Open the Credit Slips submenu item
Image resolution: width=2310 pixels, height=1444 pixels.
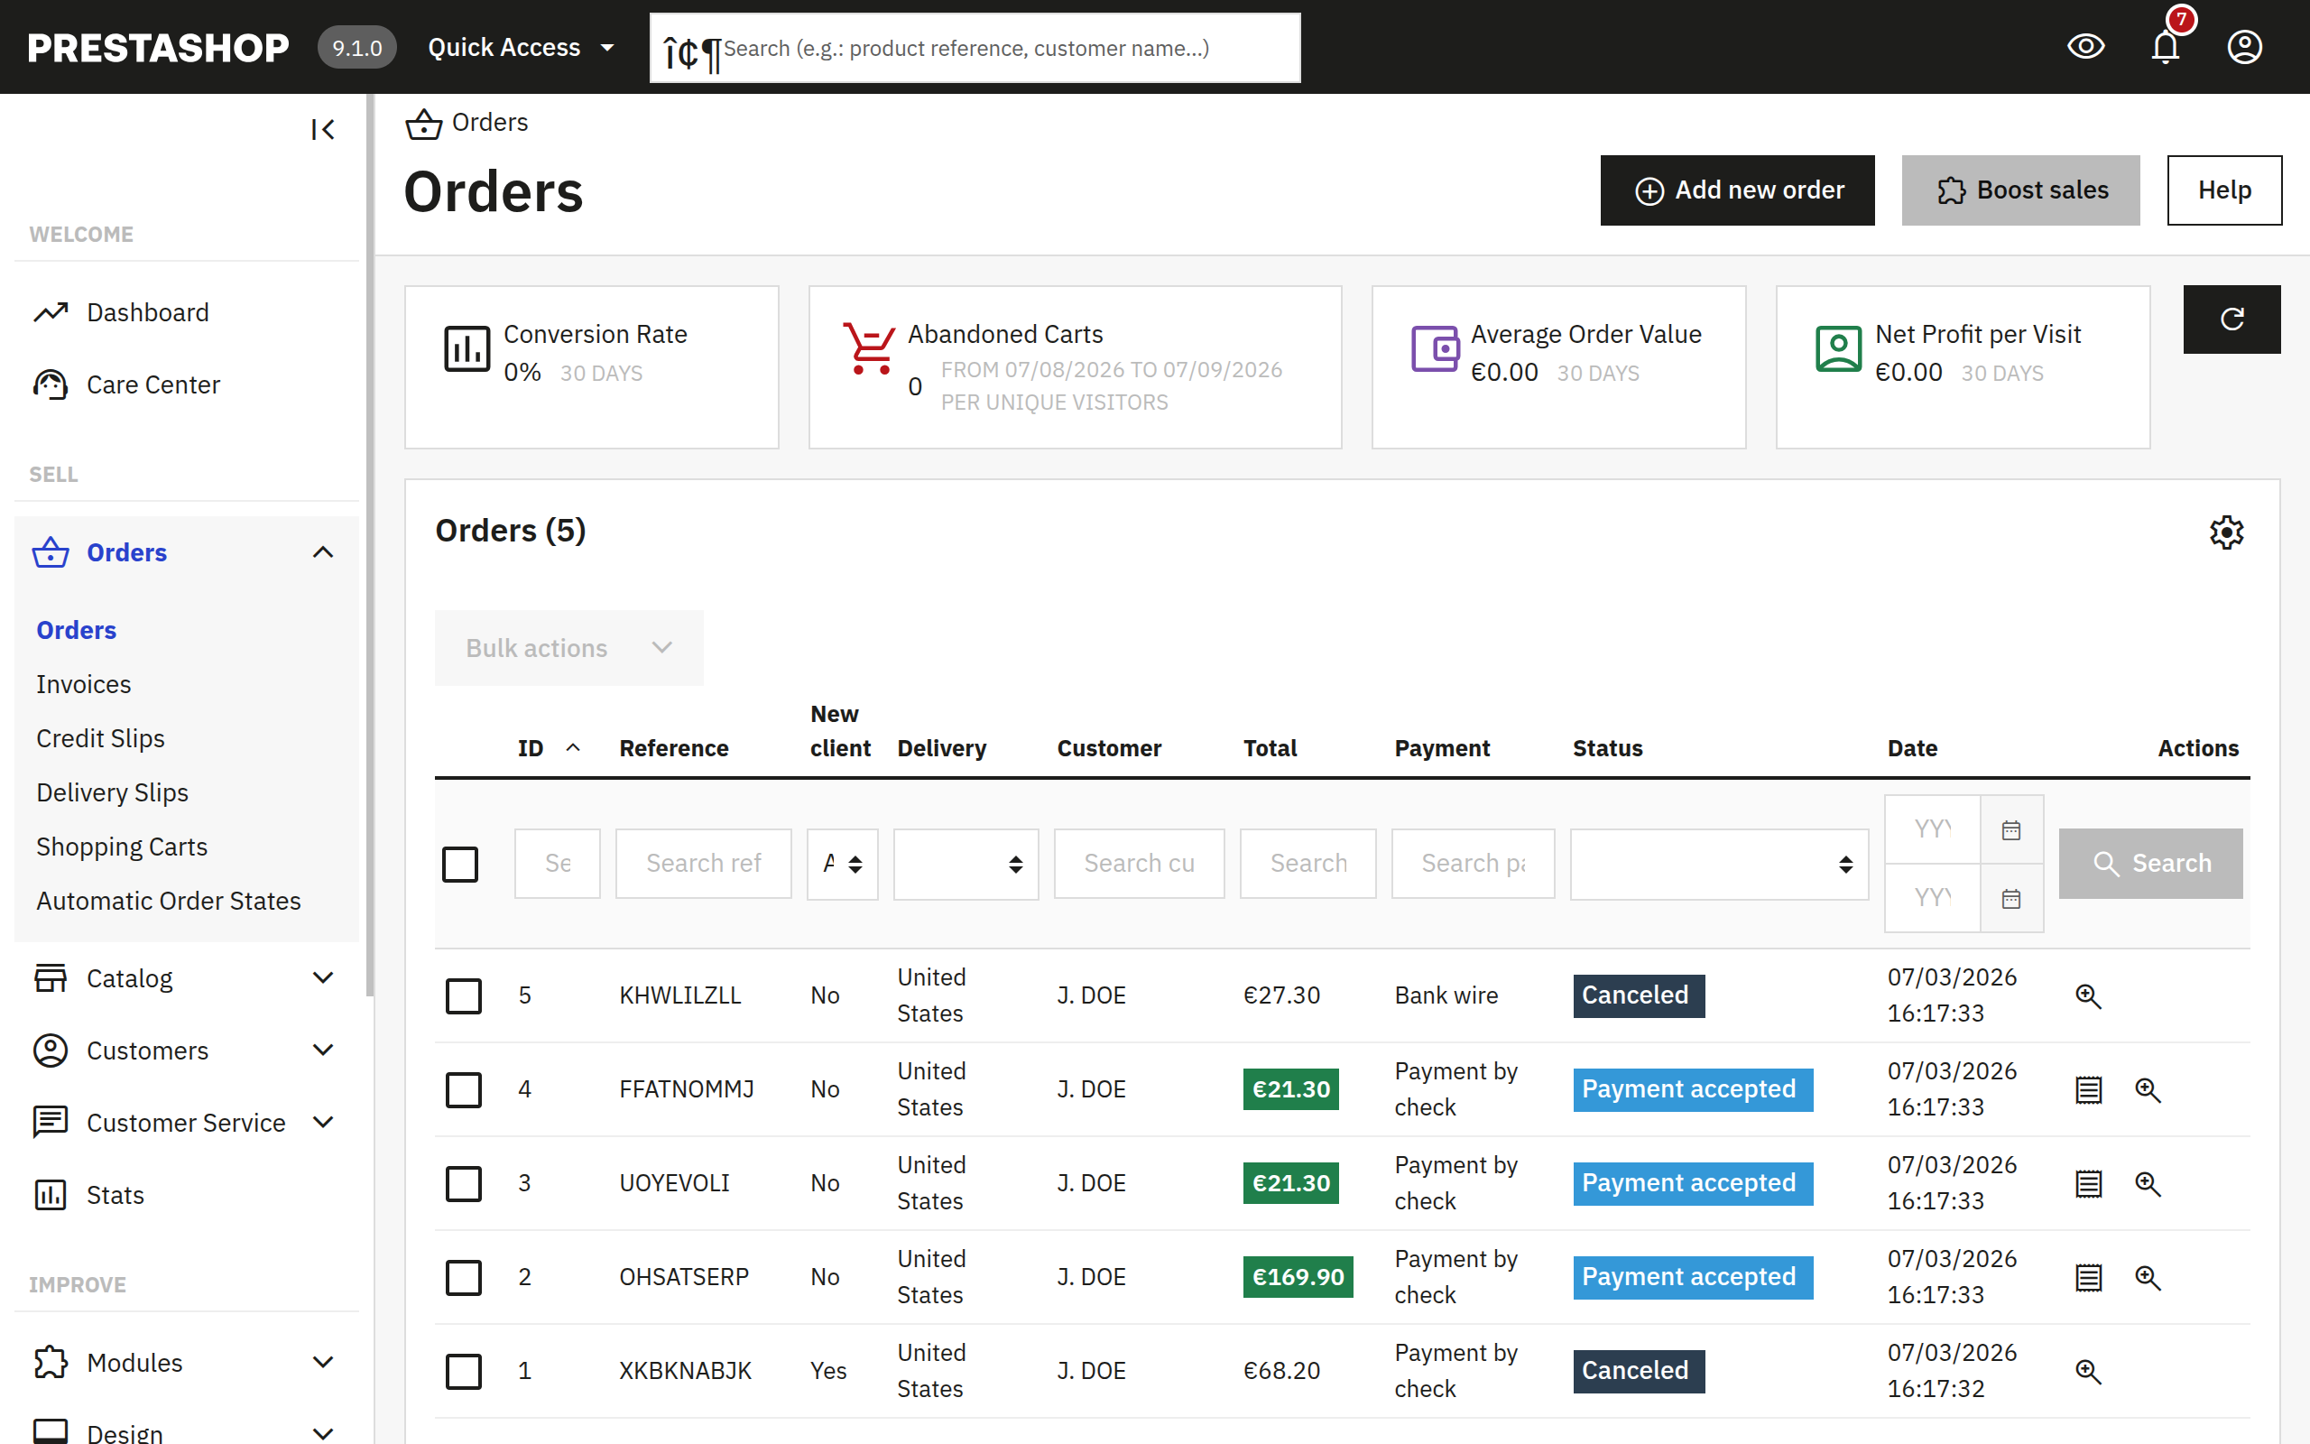click(100, 738)
